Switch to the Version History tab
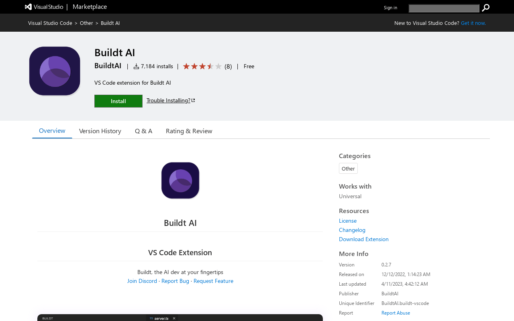 (100, 131)
